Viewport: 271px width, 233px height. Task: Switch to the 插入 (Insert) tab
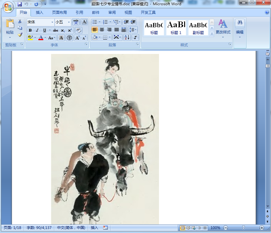[39, 13]
